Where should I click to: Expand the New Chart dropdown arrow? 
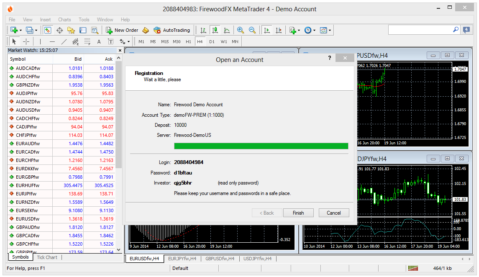click(x=21, y=30)
